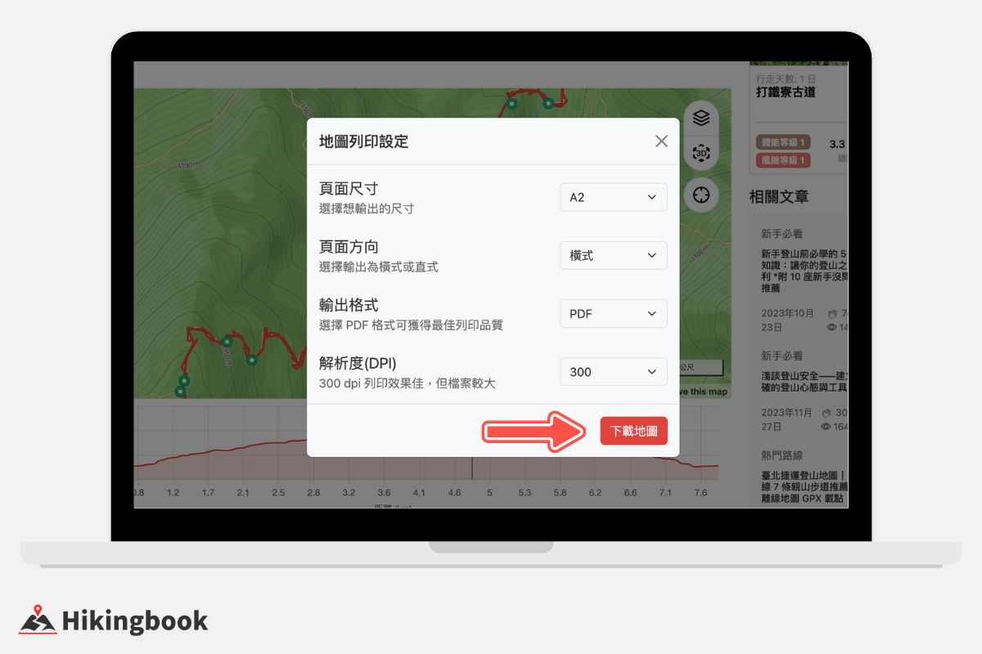982x654 pixels.
Task: Click the 1700 m contour label on map
Action: (x=188, y=166)
